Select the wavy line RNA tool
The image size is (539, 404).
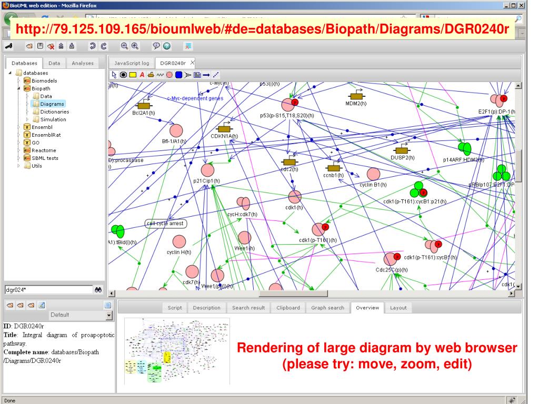point(160,75)
